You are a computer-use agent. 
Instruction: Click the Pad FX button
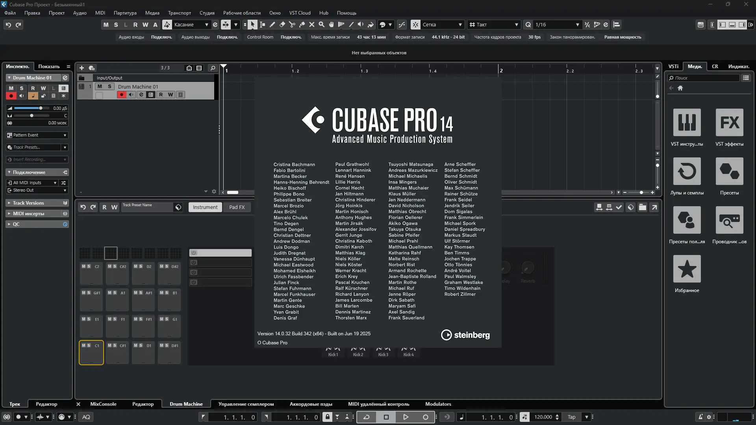click(237, 207)
